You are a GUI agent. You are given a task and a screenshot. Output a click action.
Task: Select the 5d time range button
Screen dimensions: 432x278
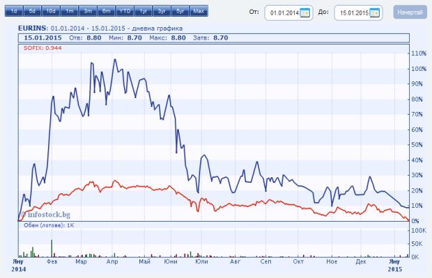(32, 11)
